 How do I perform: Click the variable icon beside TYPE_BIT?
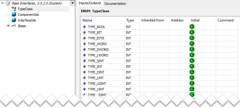click(84, 33)
